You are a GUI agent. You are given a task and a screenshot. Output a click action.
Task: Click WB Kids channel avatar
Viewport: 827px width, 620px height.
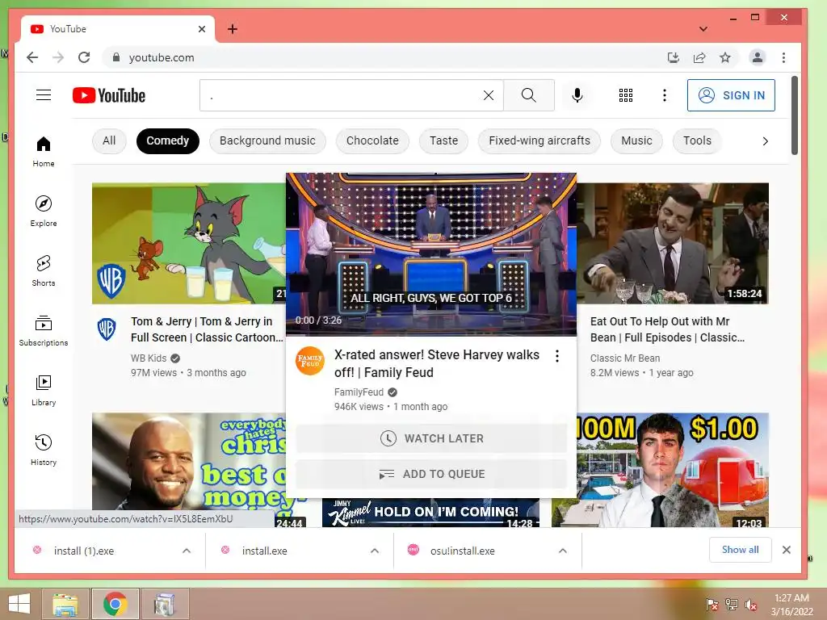point(107,329)
